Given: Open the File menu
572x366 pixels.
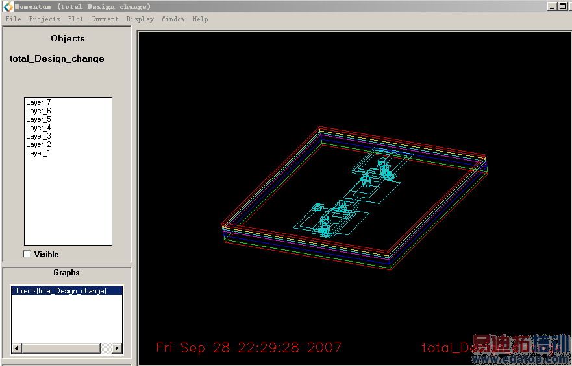Looking at the screenshot, I should point(13,19).
